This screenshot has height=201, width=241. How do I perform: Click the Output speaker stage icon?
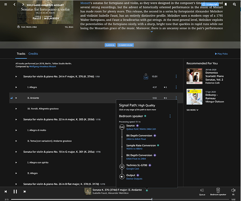122,176
